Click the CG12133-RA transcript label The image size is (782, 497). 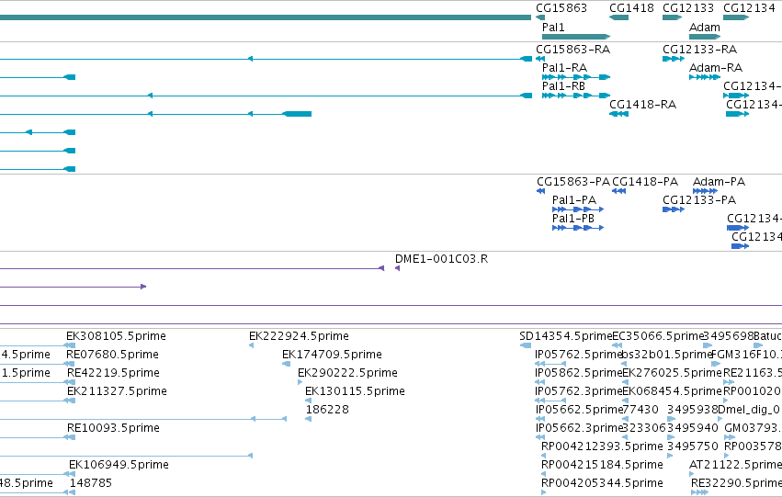pyautogui.click(x=699, y=50)
